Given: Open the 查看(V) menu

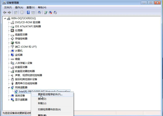Looking at the screenshot, I should click(30, 7).
